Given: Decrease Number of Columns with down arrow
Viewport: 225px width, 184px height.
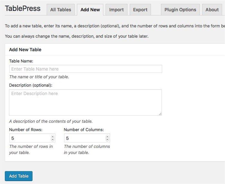Looking at the screenshot, I should click(108, 140).
